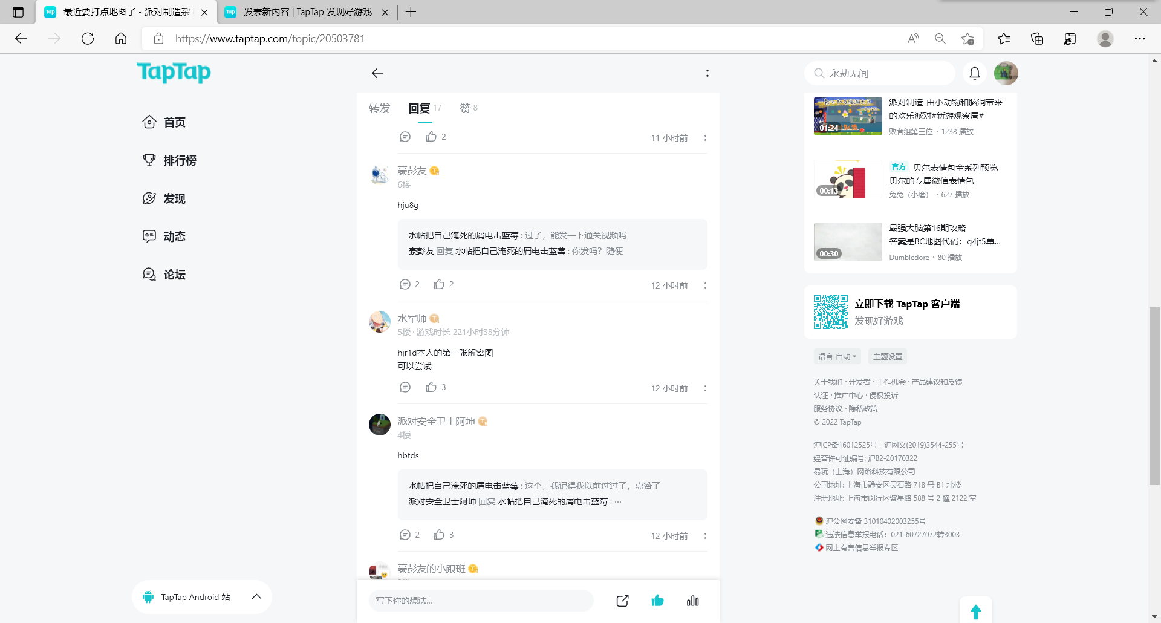Open 豪彭友的小跟班's profile name
The height and width of the screenshot is (623, 1161).
coord(431,569)
